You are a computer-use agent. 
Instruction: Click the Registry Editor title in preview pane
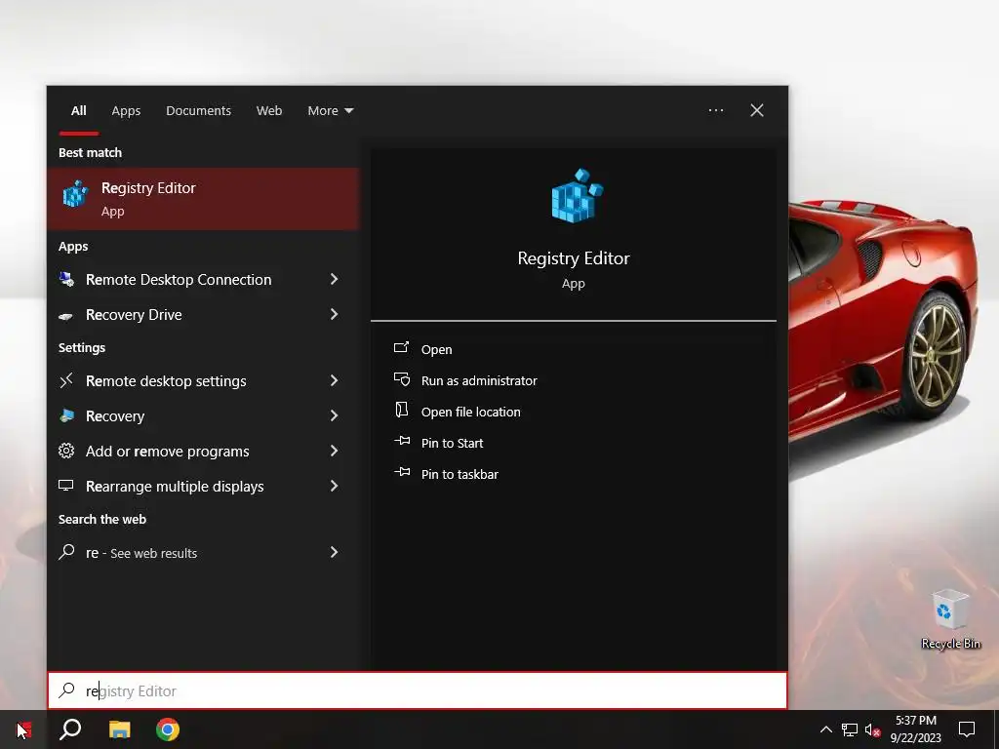pos(574,258)
